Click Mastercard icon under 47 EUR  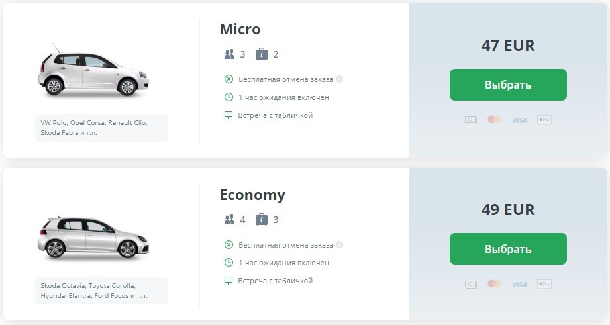pyautogui.click(x=494, y=120)
